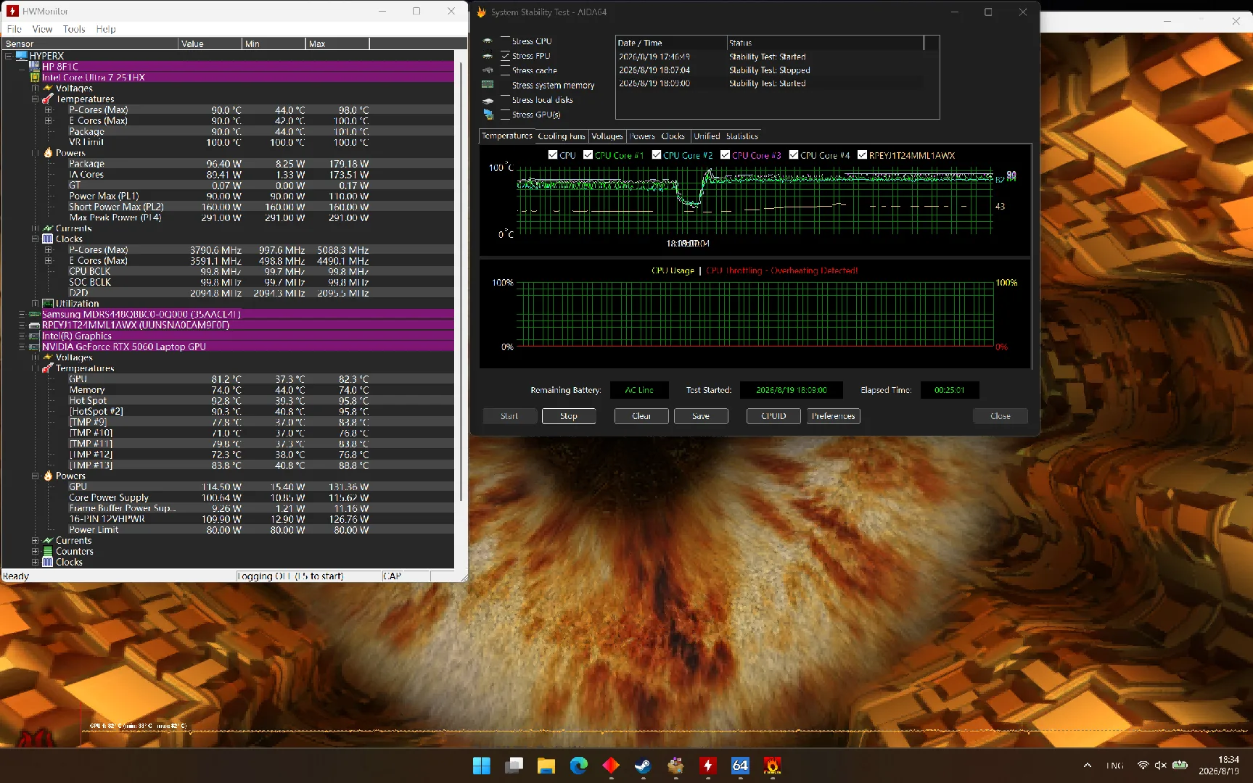Collapse the CPU Clocks tree node
Viewport: 1253px width, 783px height.
point(35,239)
